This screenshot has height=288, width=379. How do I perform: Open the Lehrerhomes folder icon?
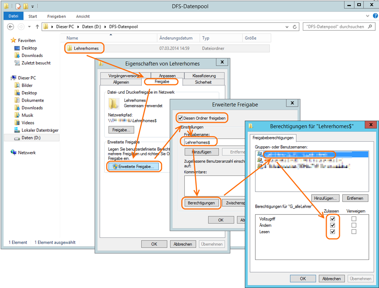(69, 48)
